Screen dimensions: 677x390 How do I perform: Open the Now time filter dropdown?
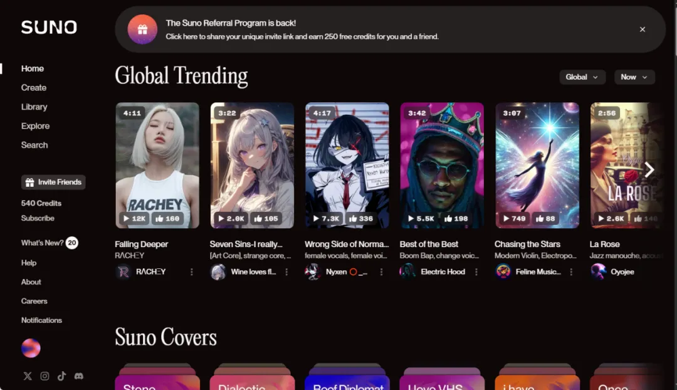pos(634,77)
